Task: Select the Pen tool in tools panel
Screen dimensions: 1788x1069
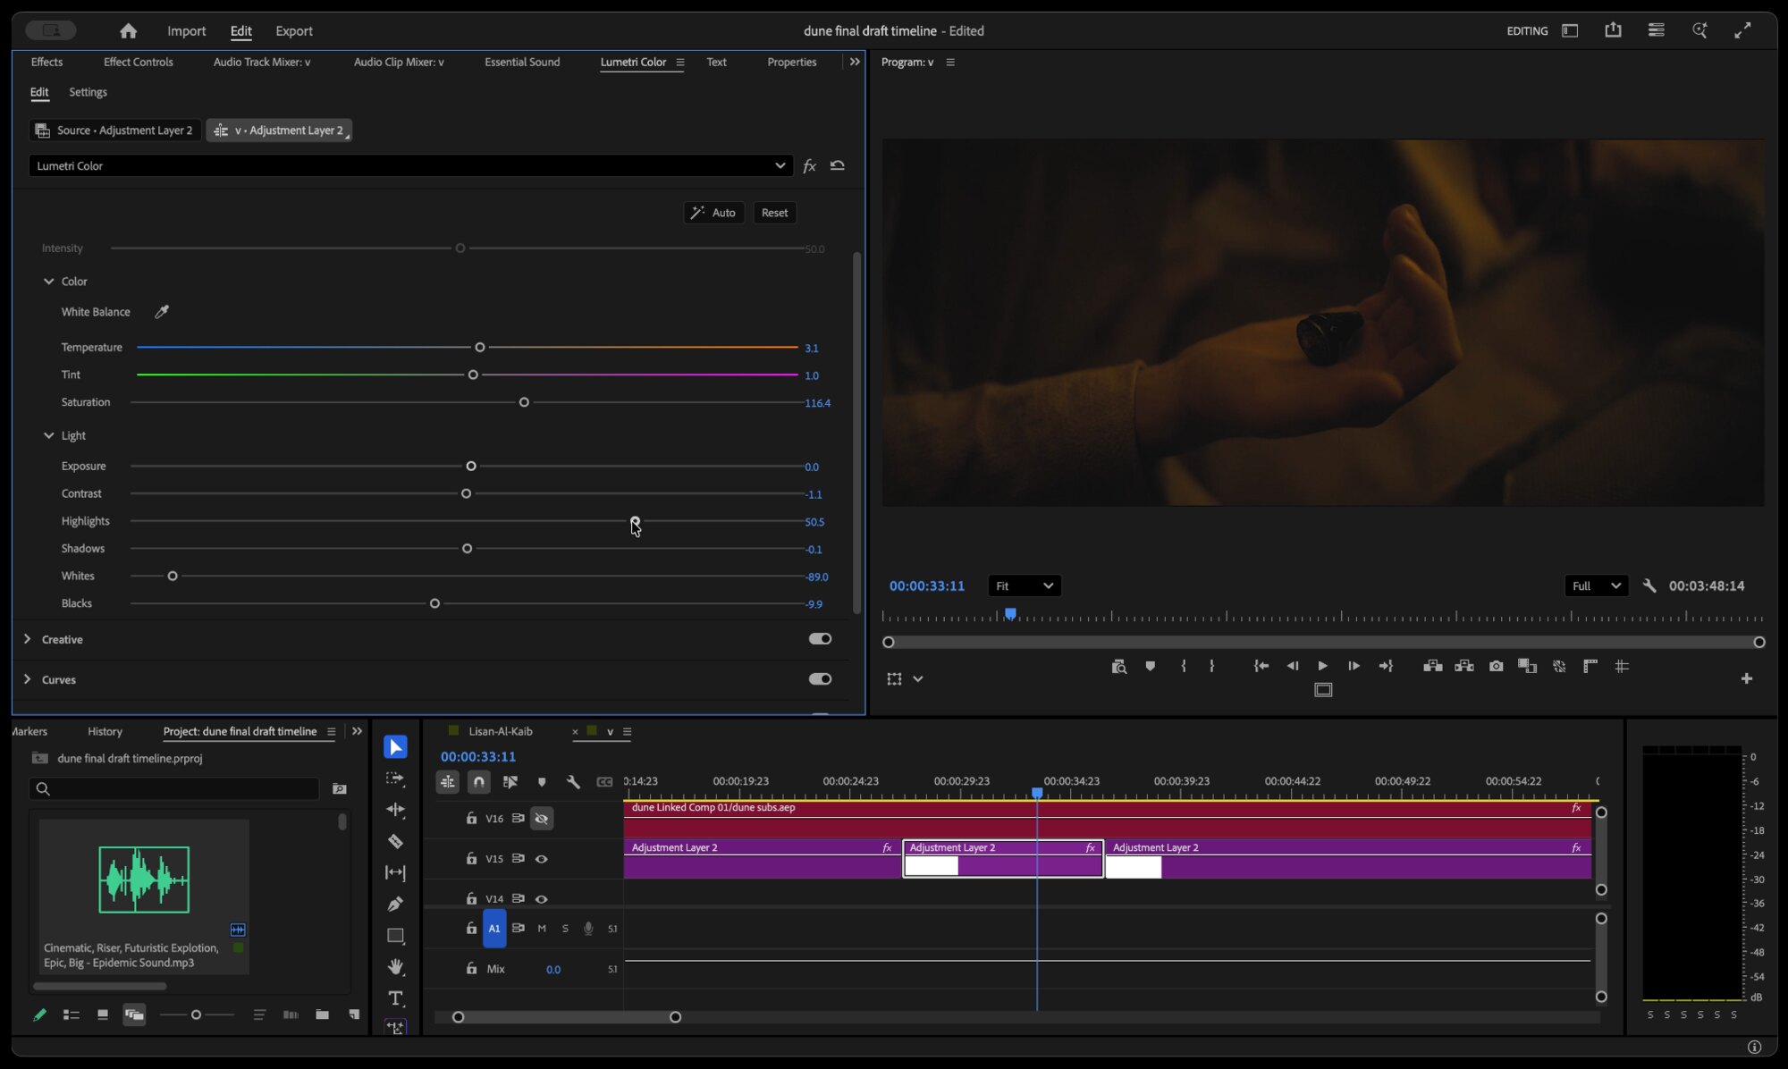Action: click(x=395, y=904)
